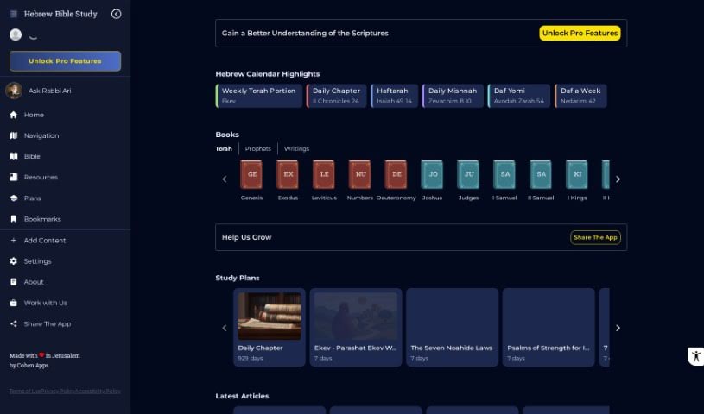Open Ask Rabbi Ari chat
Image resolution: width=704 pixels, height=414 pixels.
[48, 91]
